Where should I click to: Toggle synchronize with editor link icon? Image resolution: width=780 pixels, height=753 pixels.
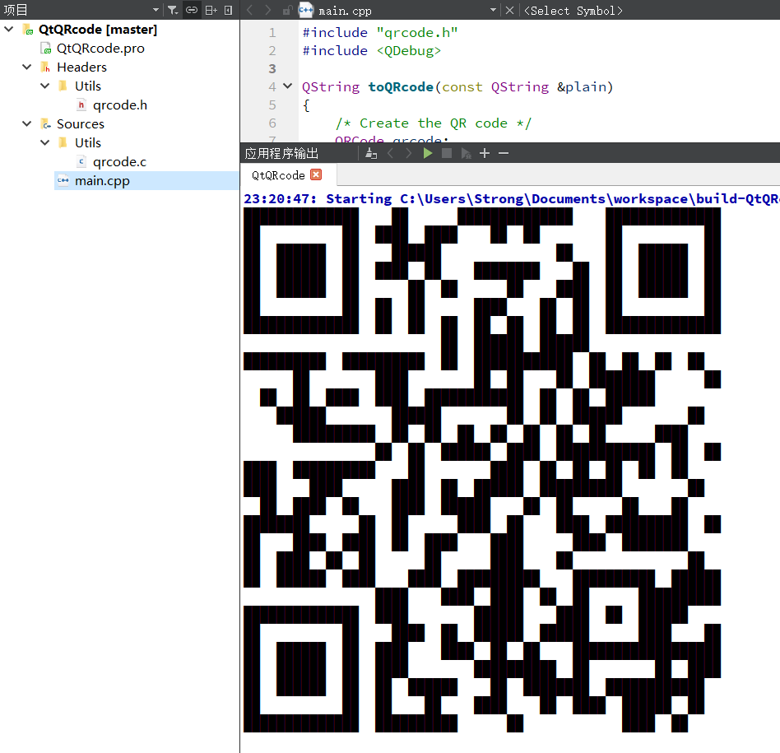click(192, 10)
